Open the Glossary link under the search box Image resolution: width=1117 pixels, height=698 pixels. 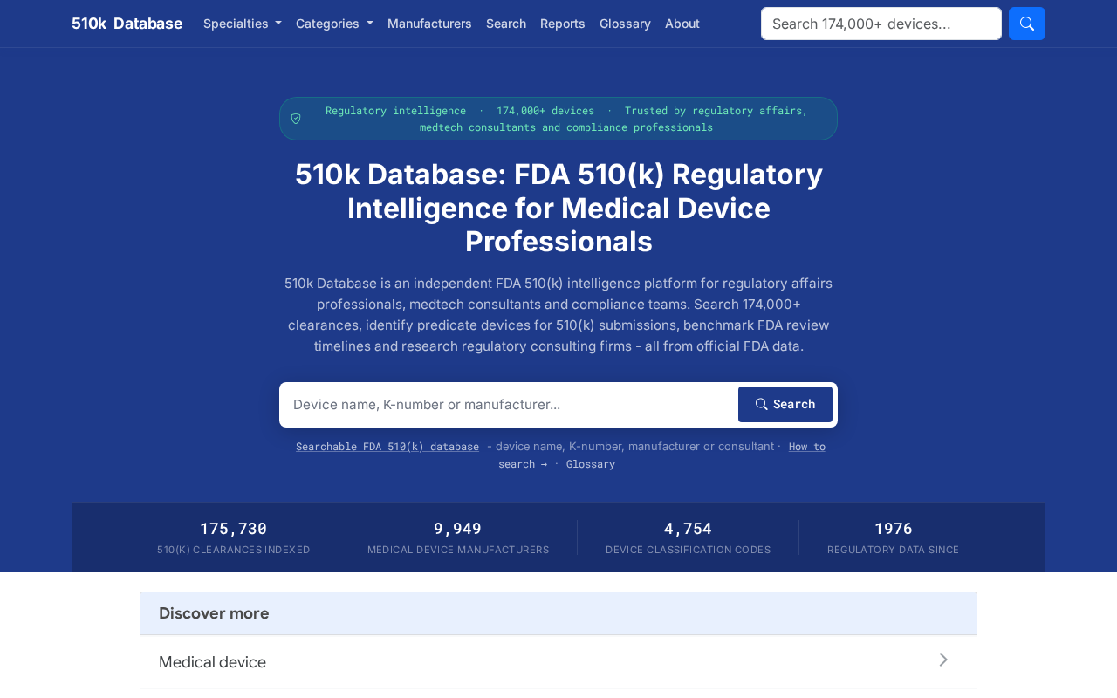(x=591, y=464)
